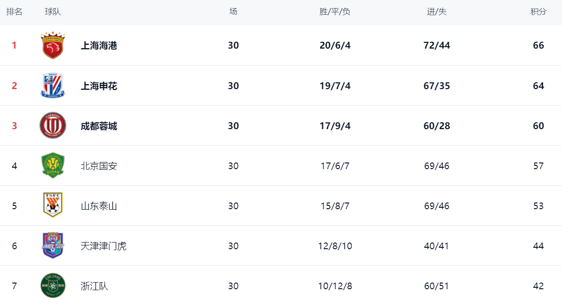Click the 场 matches column header
The image size is (562, 304).
(x=233, y=12)
